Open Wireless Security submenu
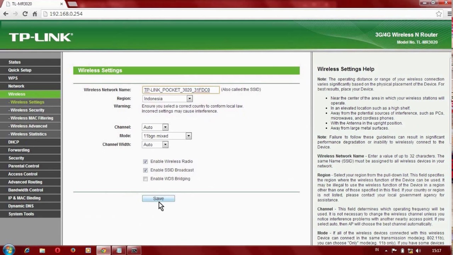Screen dimensions: 453x255 click(x=30, y=110)
